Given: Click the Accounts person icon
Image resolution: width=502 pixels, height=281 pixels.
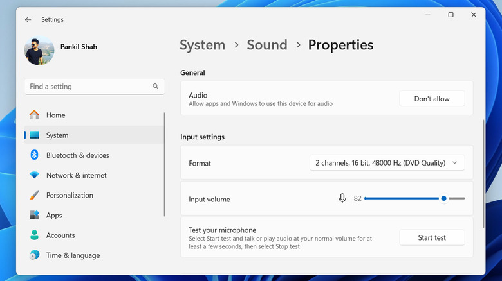Looking at the screenshot, I should point(35,235).
